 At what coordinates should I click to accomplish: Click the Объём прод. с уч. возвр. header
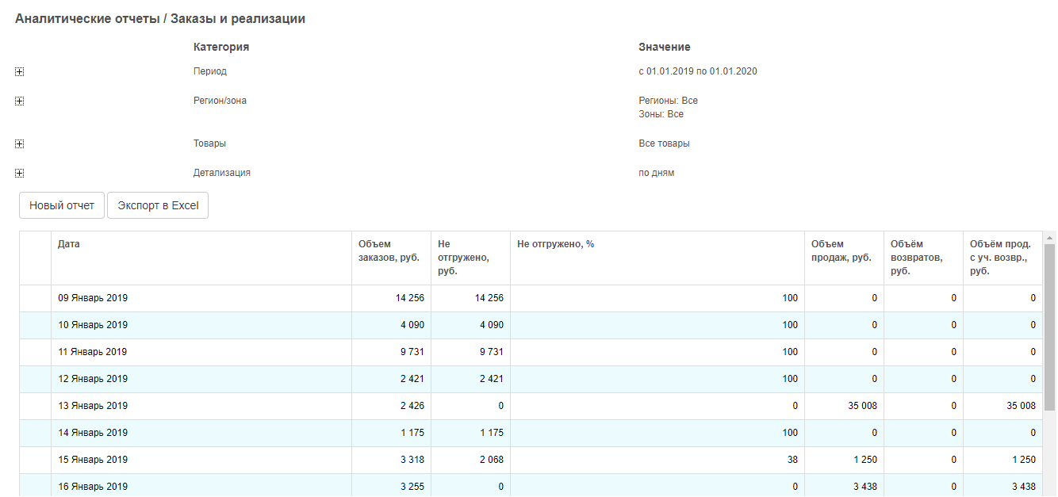point(1000,258)
